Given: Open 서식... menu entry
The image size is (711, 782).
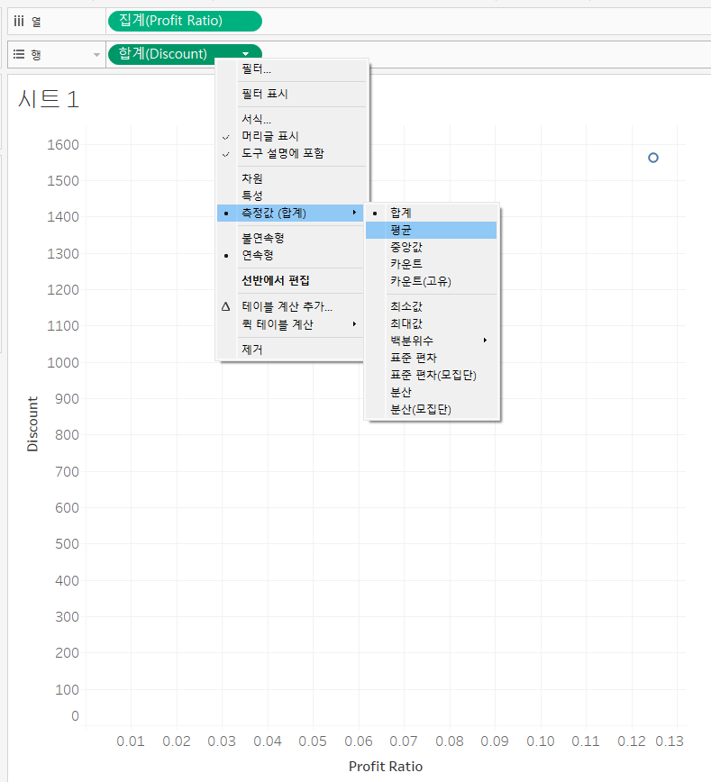Looking at the screenshot, I should (292, 119).
